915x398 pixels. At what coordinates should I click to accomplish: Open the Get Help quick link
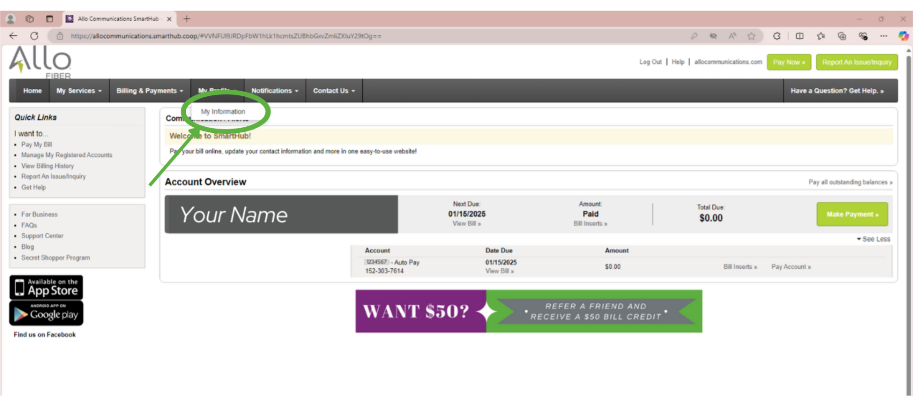tap(34, 187)
